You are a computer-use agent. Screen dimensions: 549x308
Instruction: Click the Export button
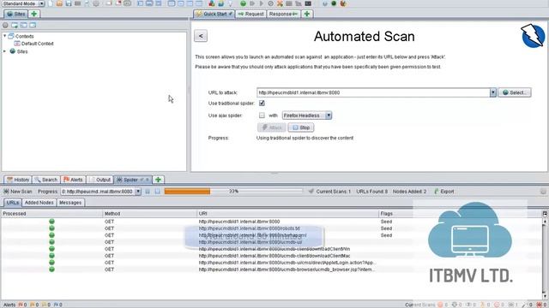point(444,192)
